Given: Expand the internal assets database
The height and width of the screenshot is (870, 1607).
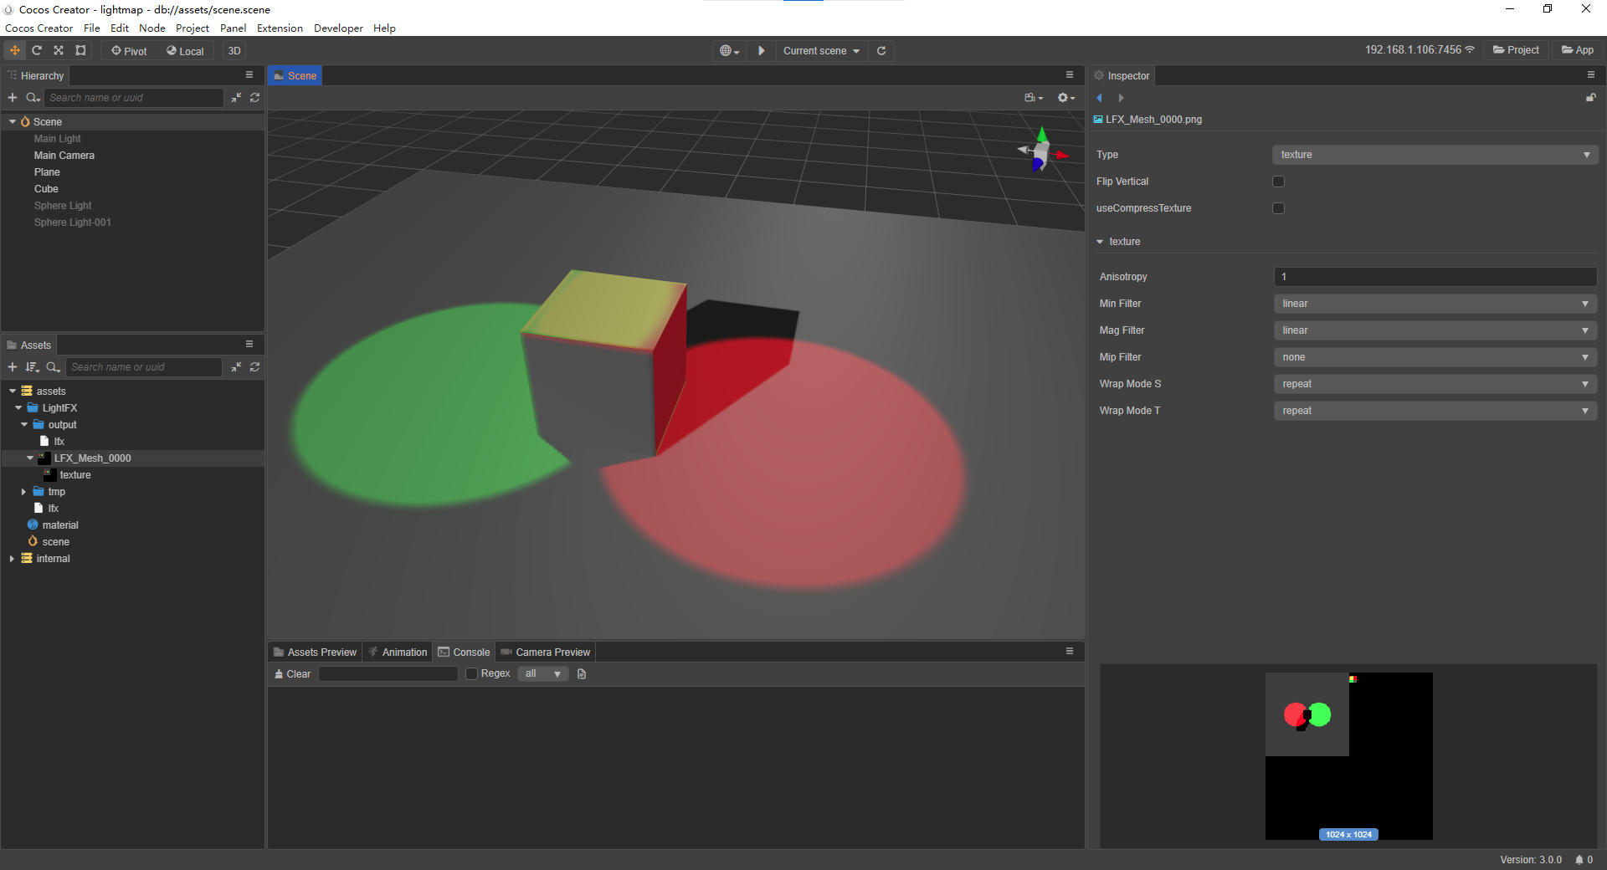Looking at the screenshot, I should coord(13,559).
